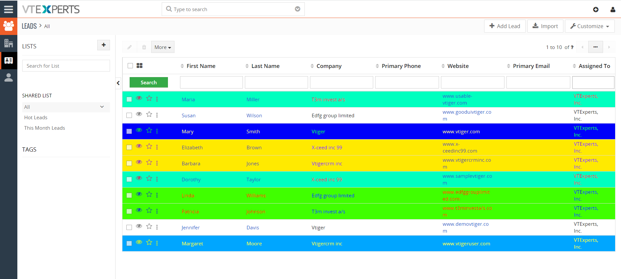Open the lead Maria
The image size is (621, 279).
(x=188, y=99)
